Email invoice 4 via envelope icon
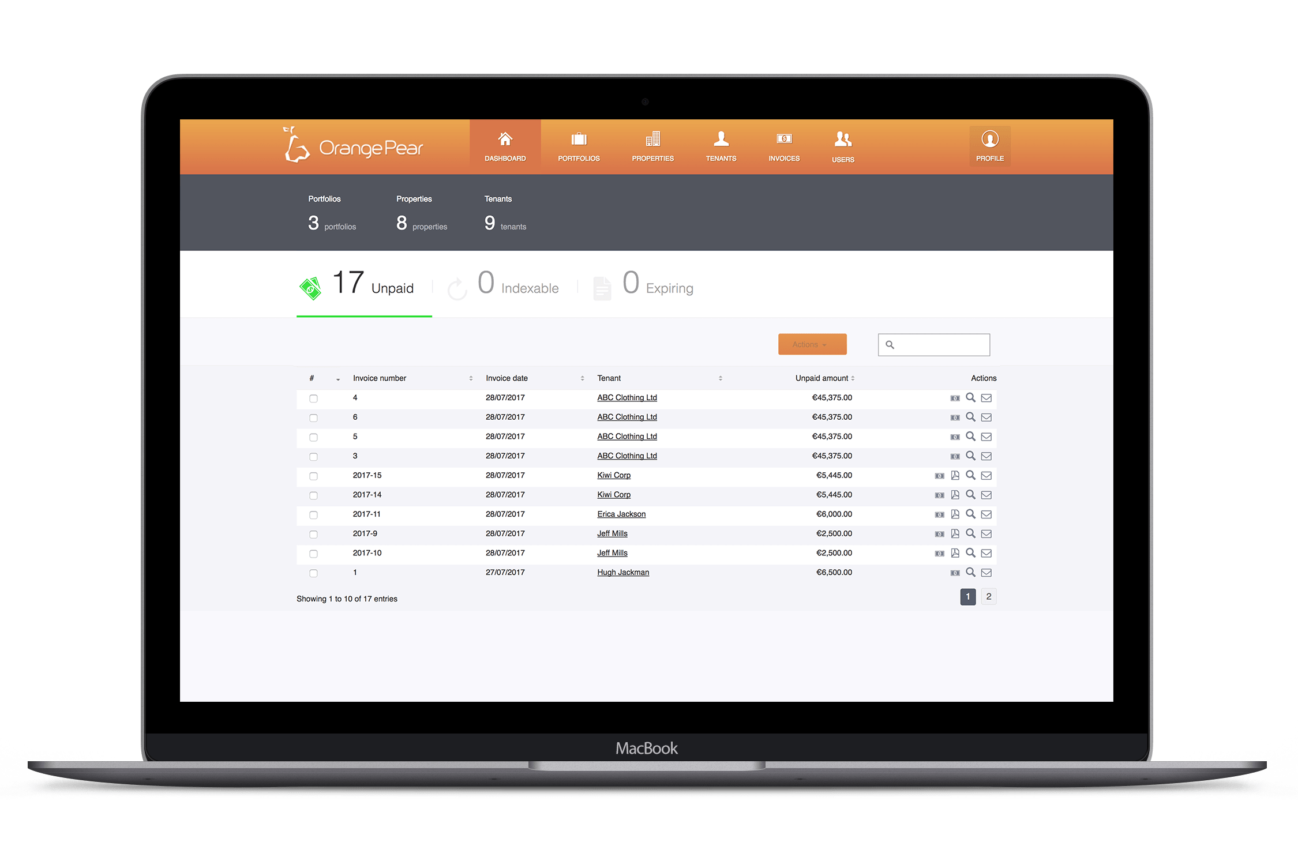 point(986,398)
